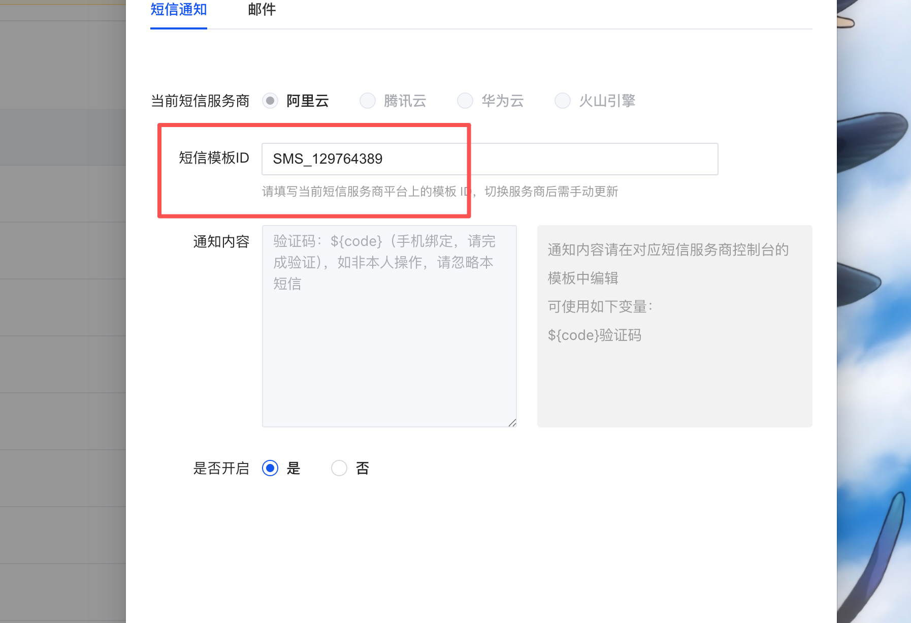
Task: Open the 邮件 tab
Action: 262,10
